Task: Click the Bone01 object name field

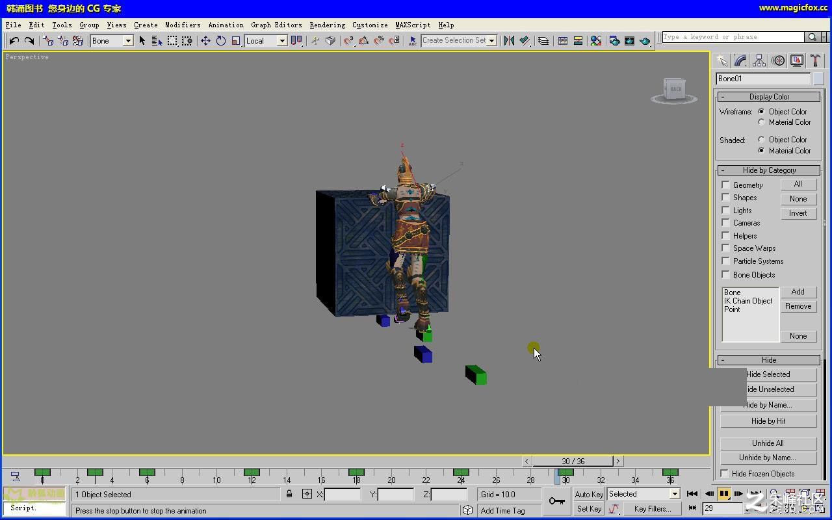Action: (x=763, y=79)
